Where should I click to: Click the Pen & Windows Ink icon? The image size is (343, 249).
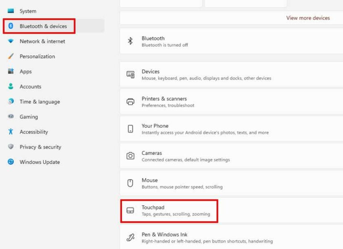(130, 237)
